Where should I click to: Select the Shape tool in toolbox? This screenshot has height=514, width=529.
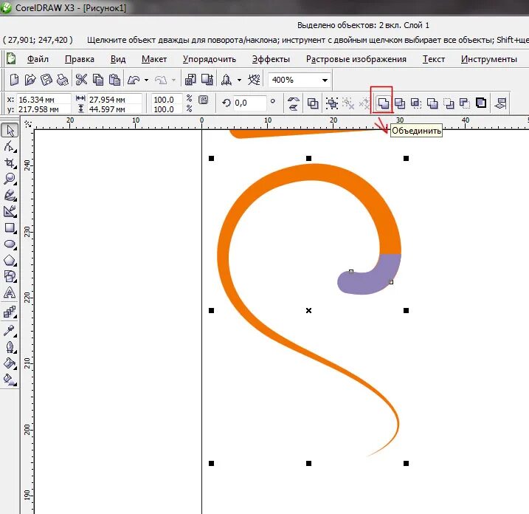click(x=10, y=146)
